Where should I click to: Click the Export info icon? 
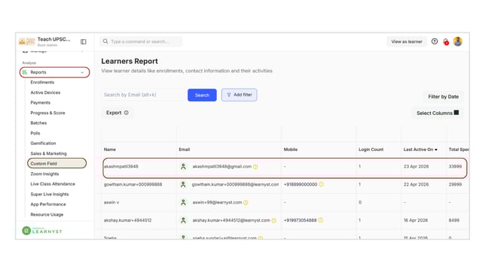pos(127,113)
